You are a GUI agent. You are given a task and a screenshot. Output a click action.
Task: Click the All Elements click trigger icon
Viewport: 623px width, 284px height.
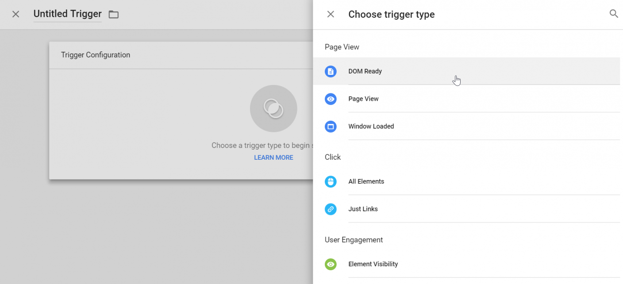tap(331, 181)
